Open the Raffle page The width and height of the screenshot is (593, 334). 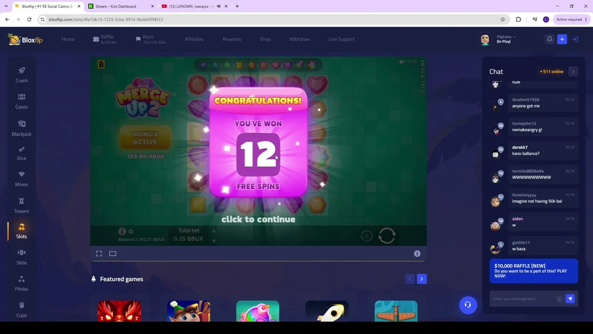click(105, 39)
